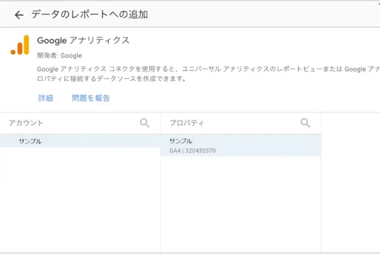Click the 開発者: Google text

60,56
